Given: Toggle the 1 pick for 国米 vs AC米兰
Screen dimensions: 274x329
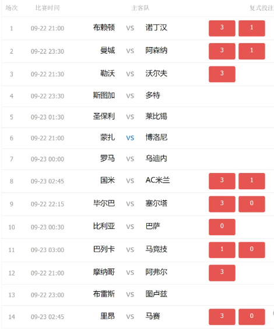Looking at the screenshot, I should tap(251, 181).
